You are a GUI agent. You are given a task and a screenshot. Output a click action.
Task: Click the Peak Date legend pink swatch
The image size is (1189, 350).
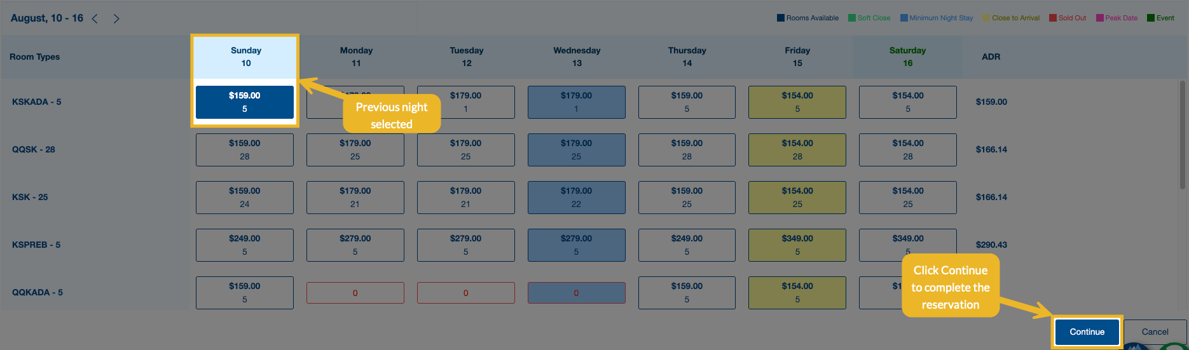1099,18
